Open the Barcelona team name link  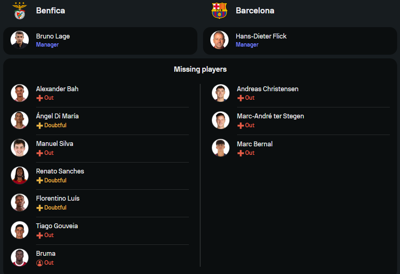point(255,11)
